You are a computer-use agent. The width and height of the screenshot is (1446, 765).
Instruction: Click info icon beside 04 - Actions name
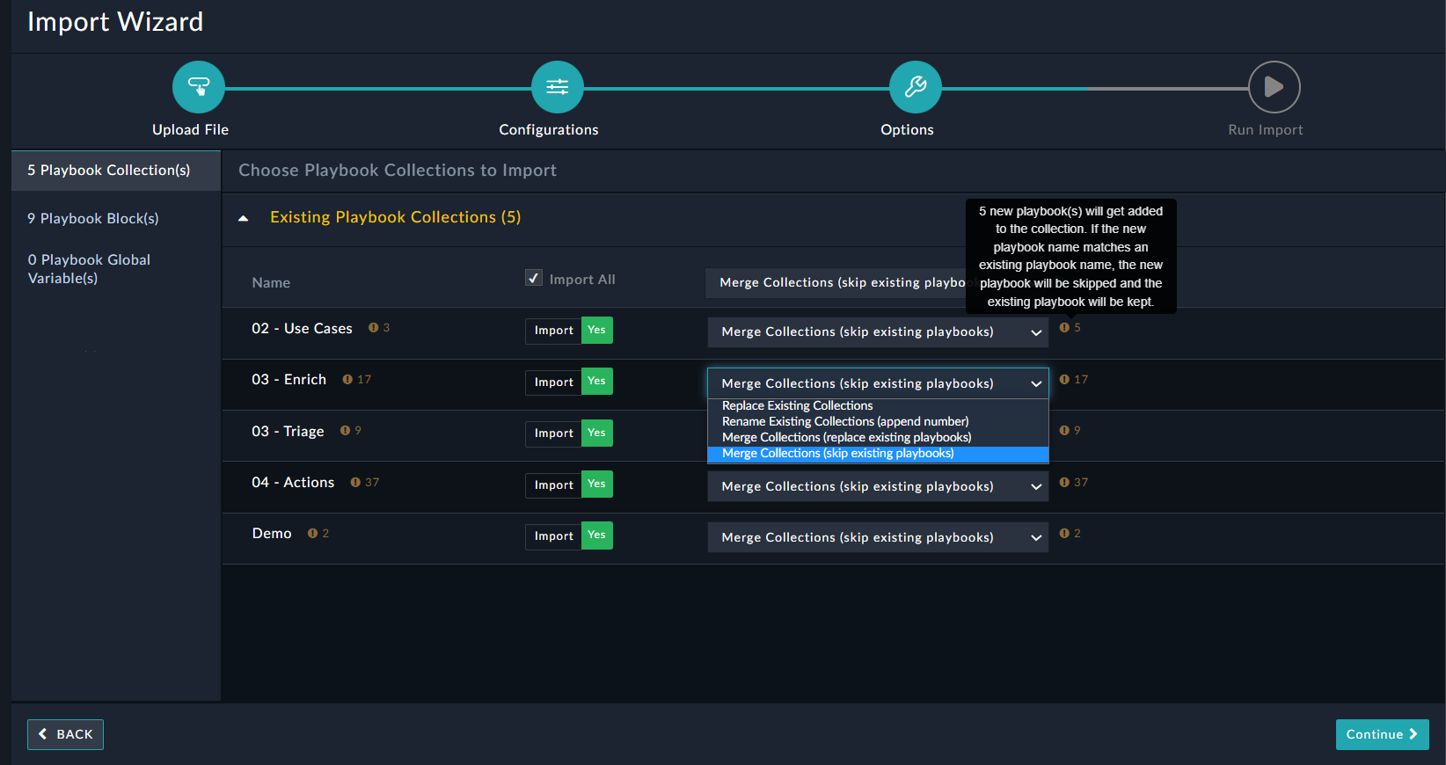point(355,483)
